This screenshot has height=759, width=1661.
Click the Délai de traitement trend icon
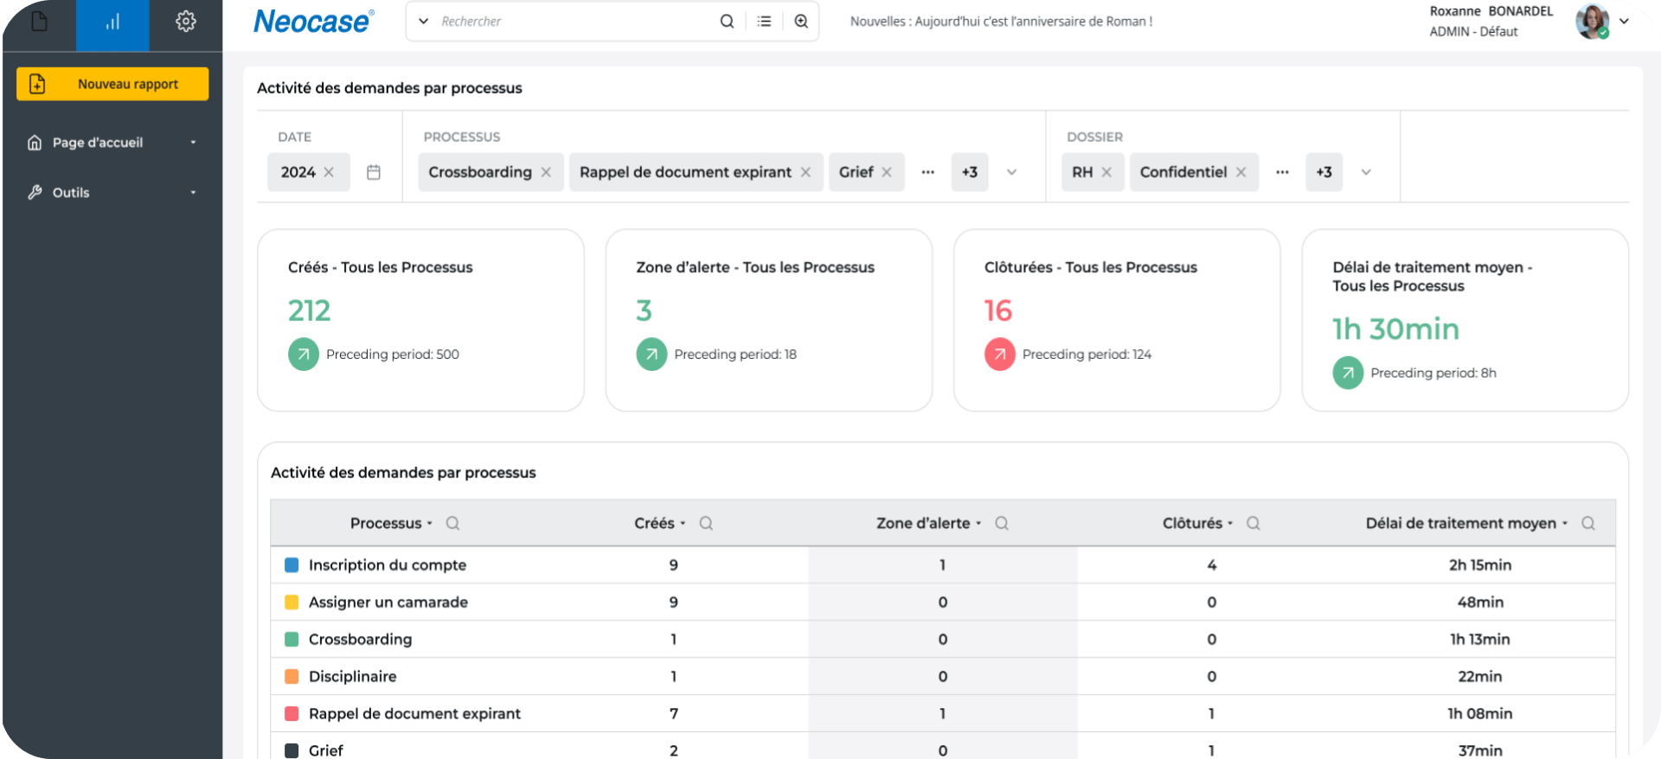[1348, 373]
